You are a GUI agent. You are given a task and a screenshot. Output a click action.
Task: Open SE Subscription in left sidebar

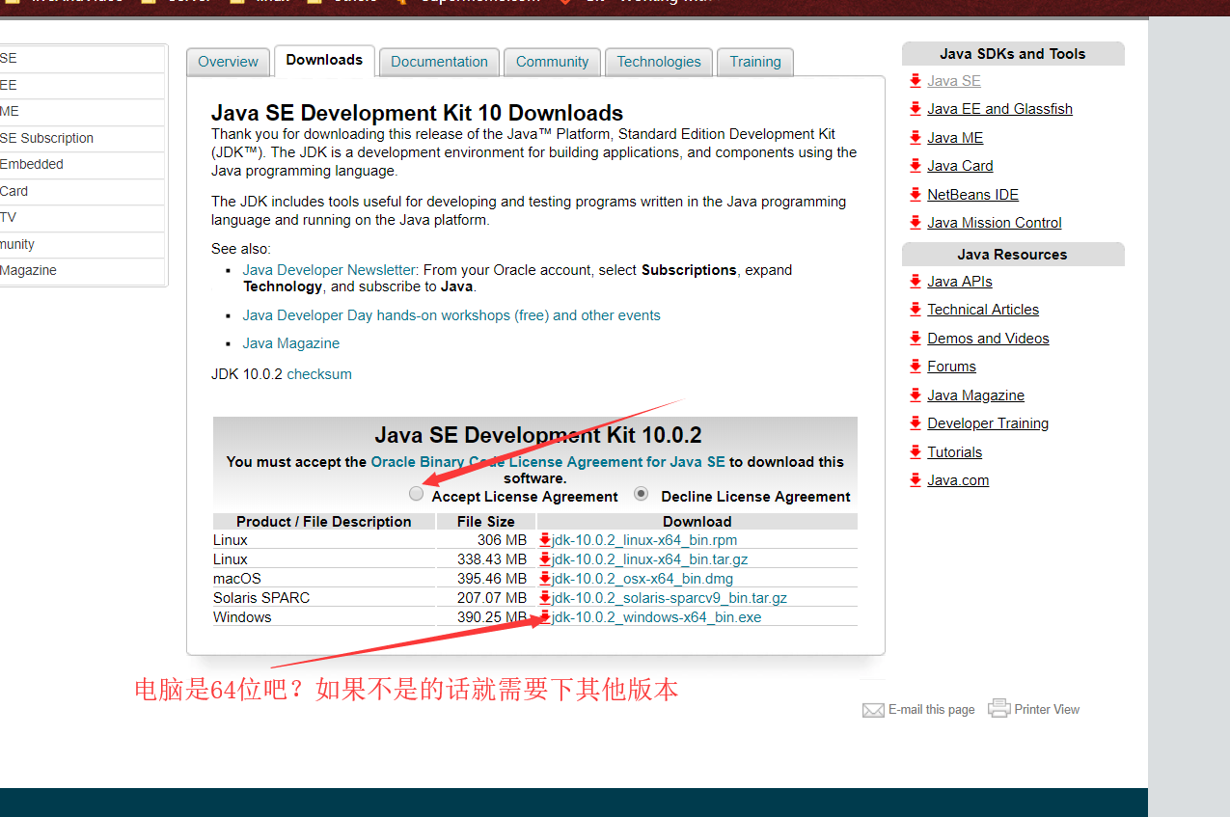[x=47, y=138]
